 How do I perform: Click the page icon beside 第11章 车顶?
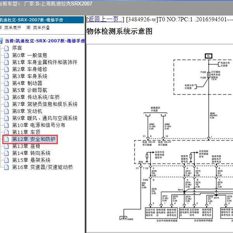(x=6, y=132)
